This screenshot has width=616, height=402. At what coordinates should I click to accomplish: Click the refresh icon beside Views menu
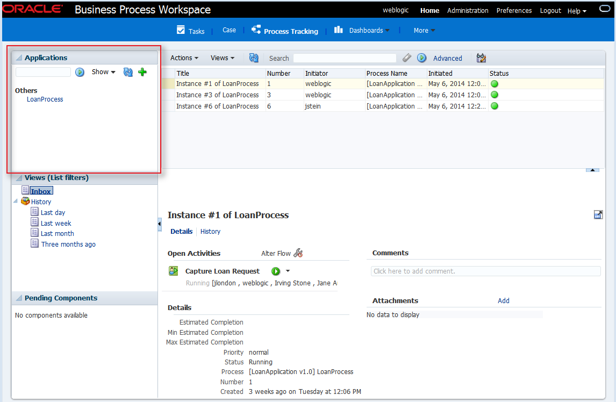pyautogui.click(x=254, y=58)
